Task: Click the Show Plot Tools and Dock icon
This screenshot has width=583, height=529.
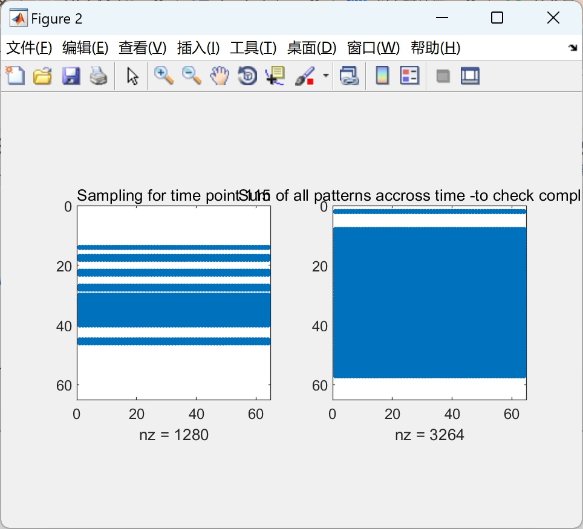Action: click(x=471, y=76)
